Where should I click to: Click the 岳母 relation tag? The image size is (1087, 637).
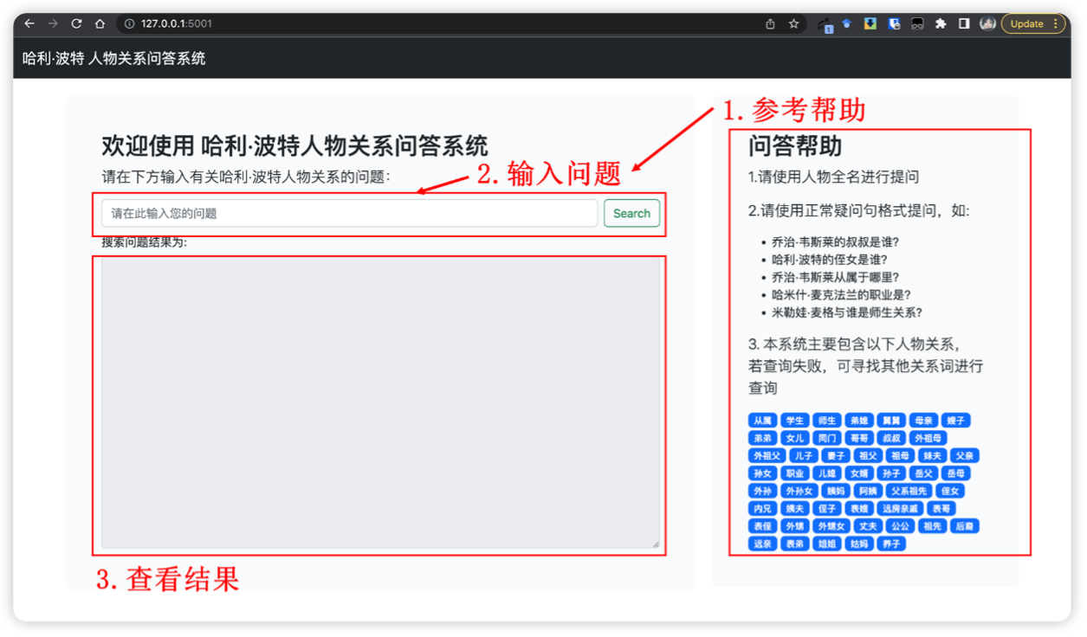[955, 473]
